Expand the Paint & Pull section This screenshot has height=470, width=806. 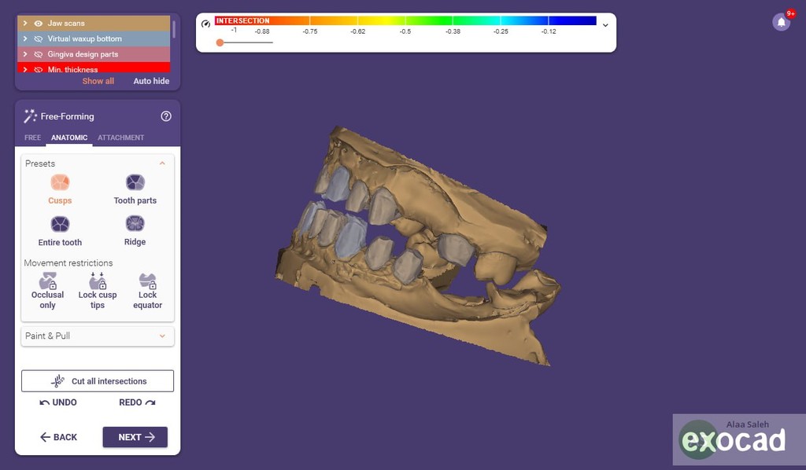coord(162,336)
